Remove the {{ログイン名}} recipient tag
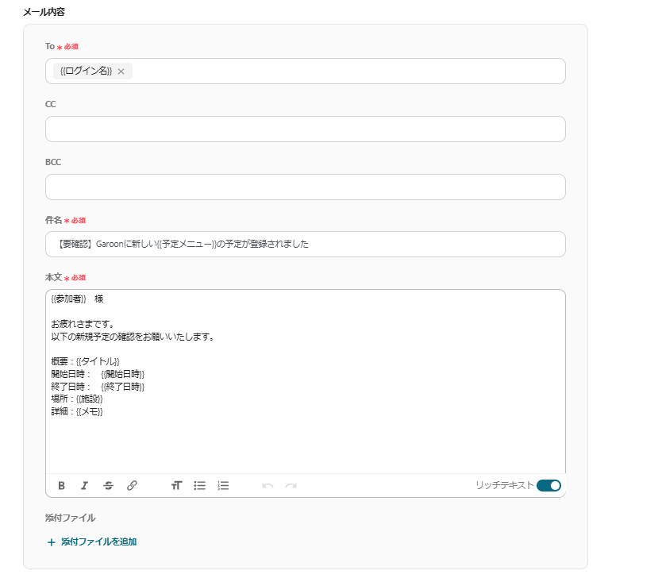Screen dimensions: 662x582 [x=121, y=71]
